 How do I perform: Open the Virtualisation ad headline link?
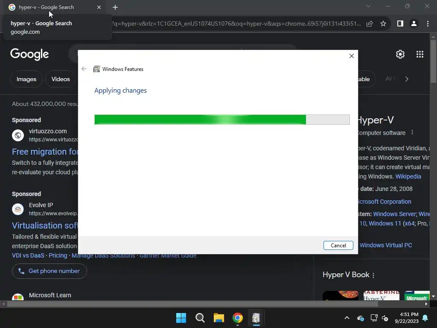coord(45,225)
